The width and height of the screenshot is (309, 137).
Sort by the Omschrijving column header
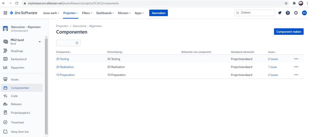point(115,52)
